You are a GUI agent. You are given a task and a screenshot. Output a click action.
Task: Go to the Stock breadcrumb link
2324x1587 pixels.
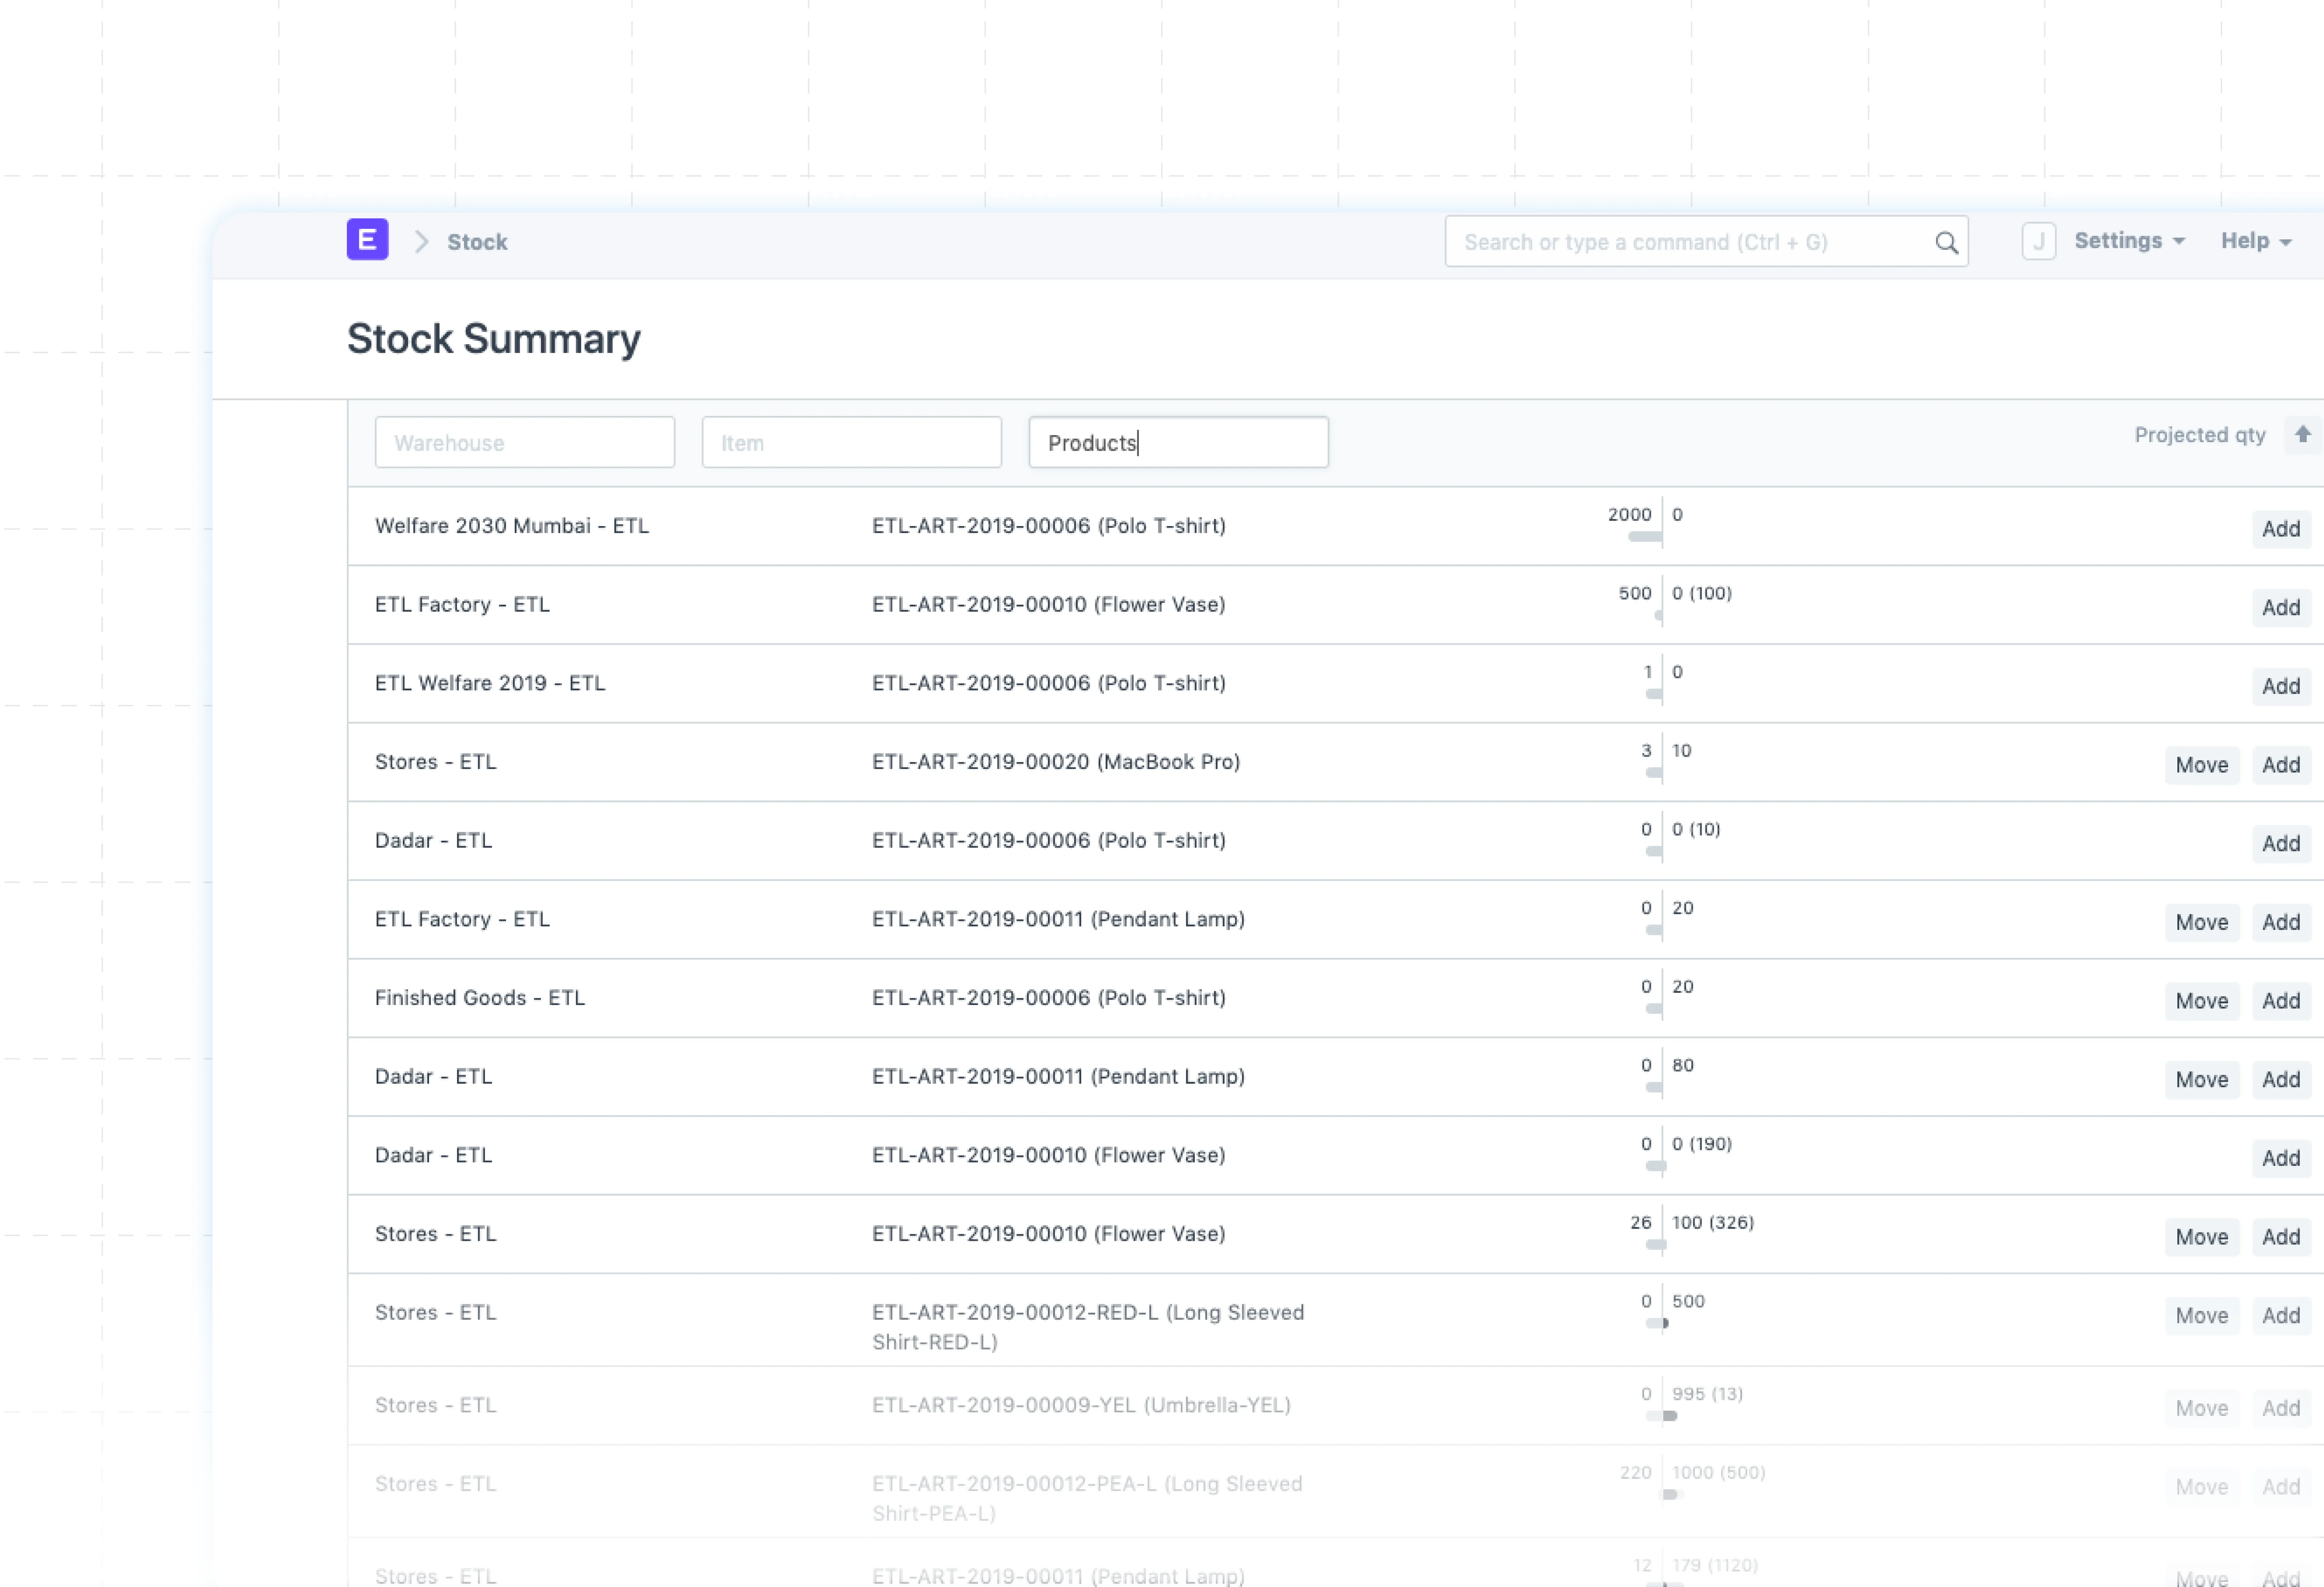(477, 242)
